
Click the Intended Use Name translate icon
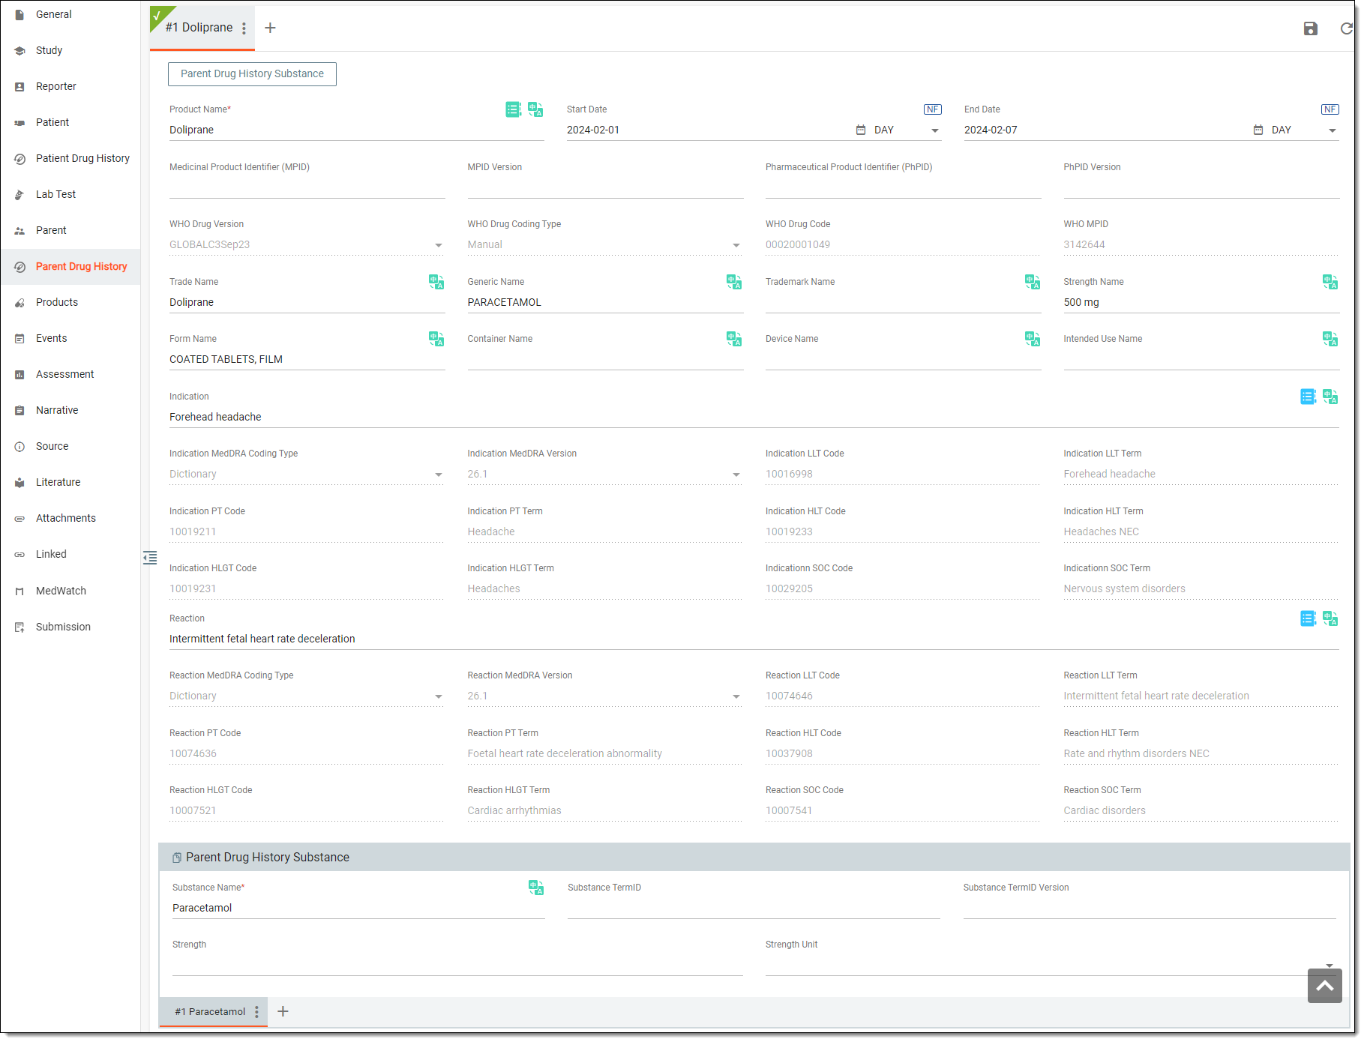point(1330,339)
